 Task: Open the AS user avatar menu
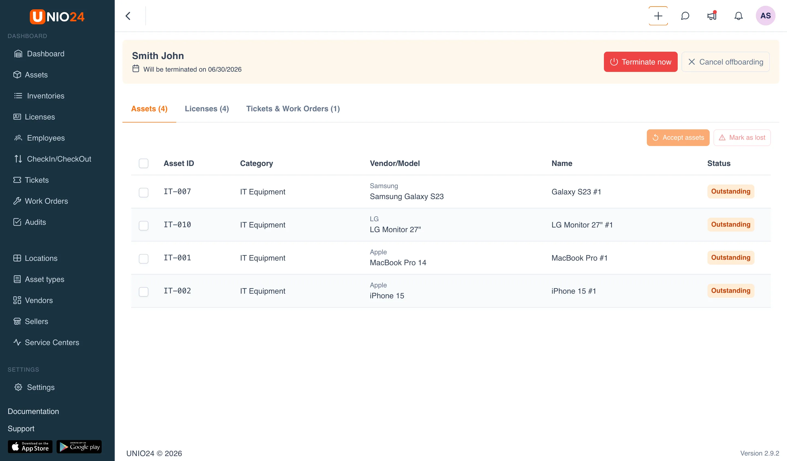765,16
